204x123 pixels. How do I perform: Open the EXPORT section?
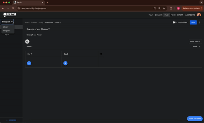pos(180,15)
